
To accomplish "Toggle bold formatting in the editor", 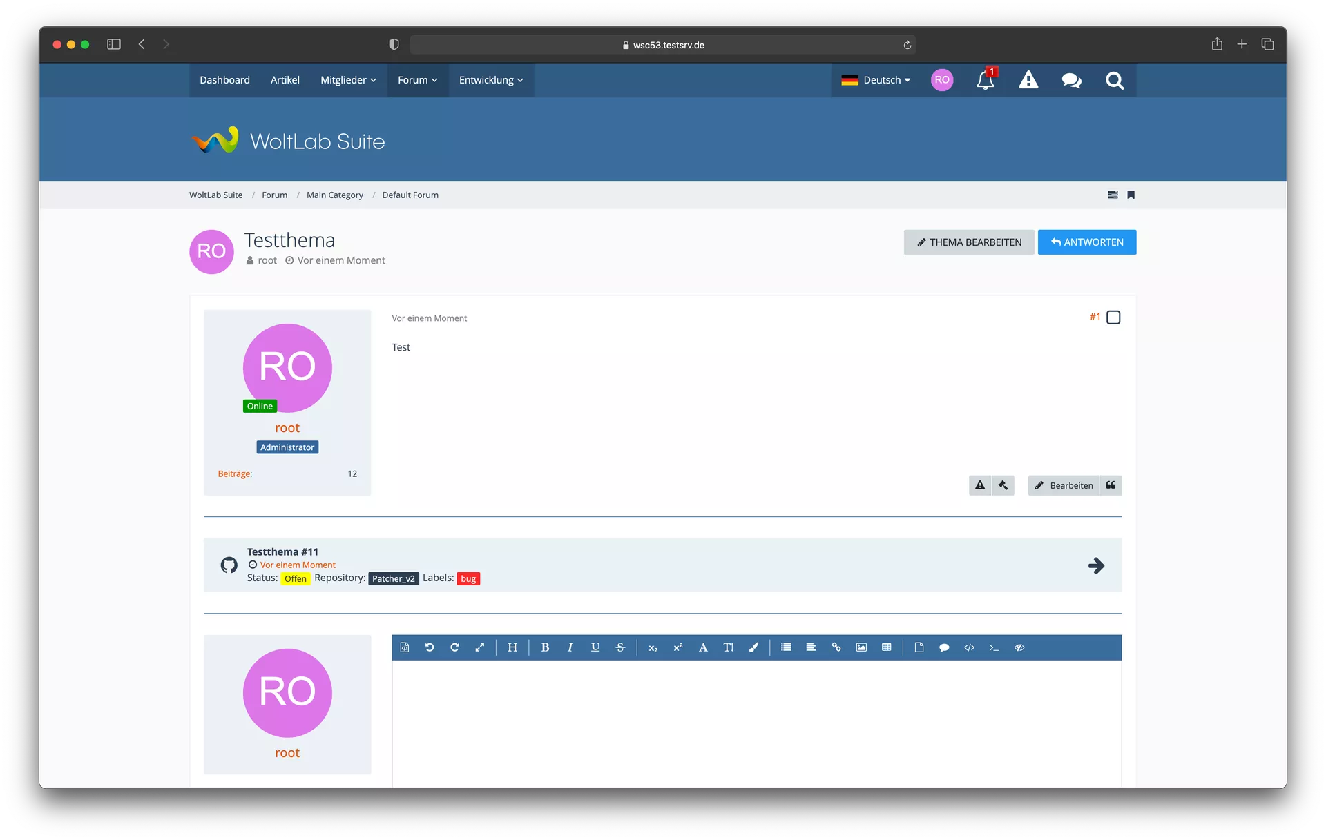I will click(x=545, y=647).
